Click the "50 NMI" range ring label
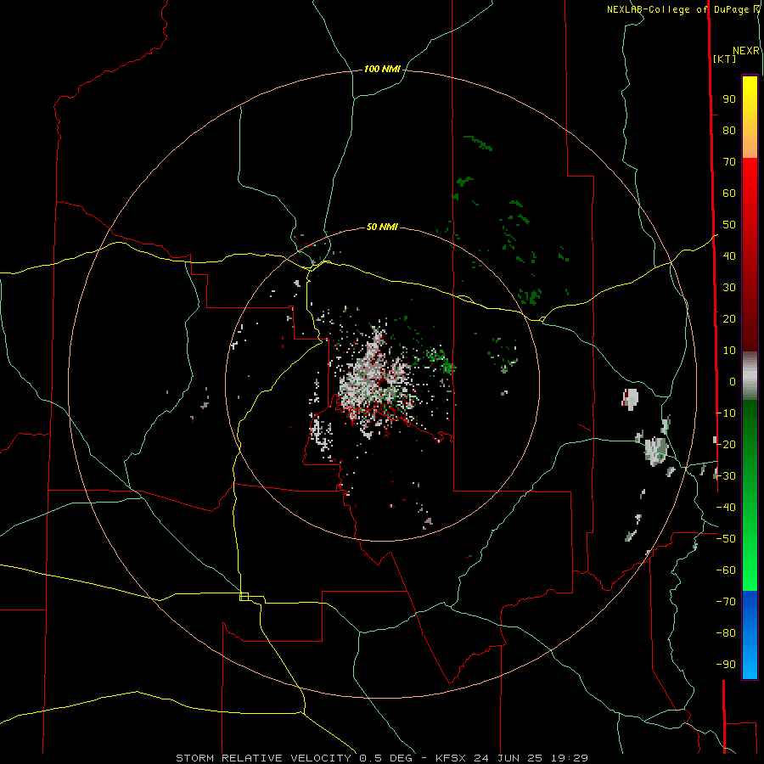 pos(382,227)
